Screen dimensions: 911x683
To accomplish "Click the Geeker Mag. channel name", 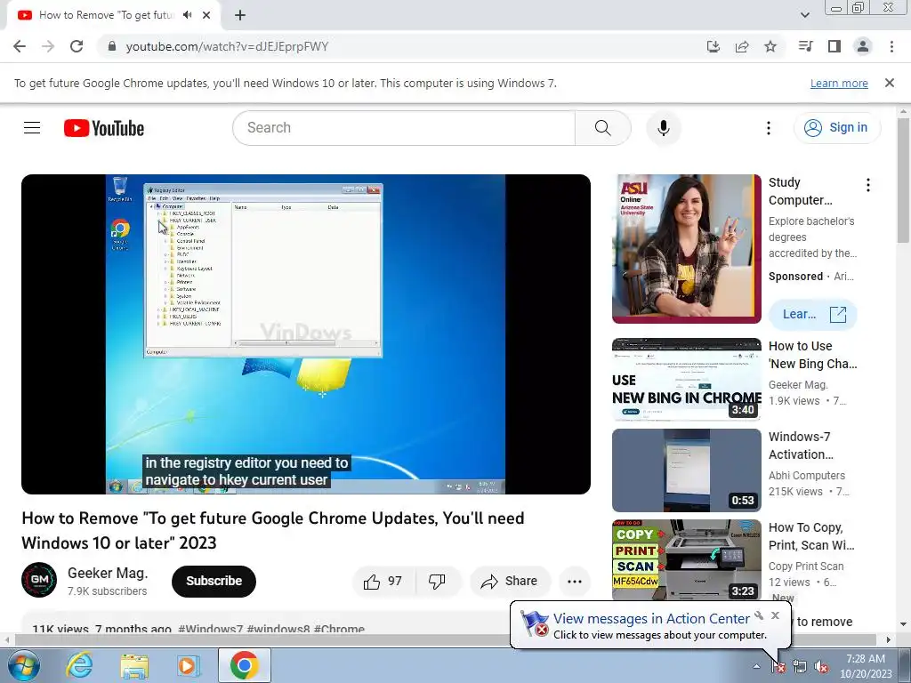I will point(108,573).
